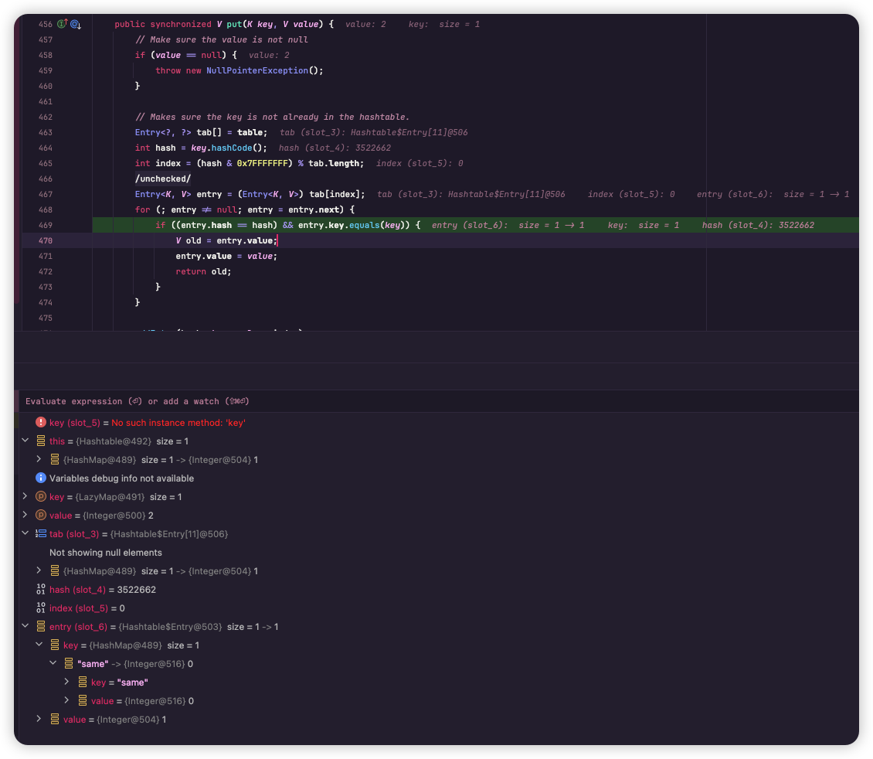
Task: Collapse the "same" -> {Integer@516} entry
Action: [53, 663]
